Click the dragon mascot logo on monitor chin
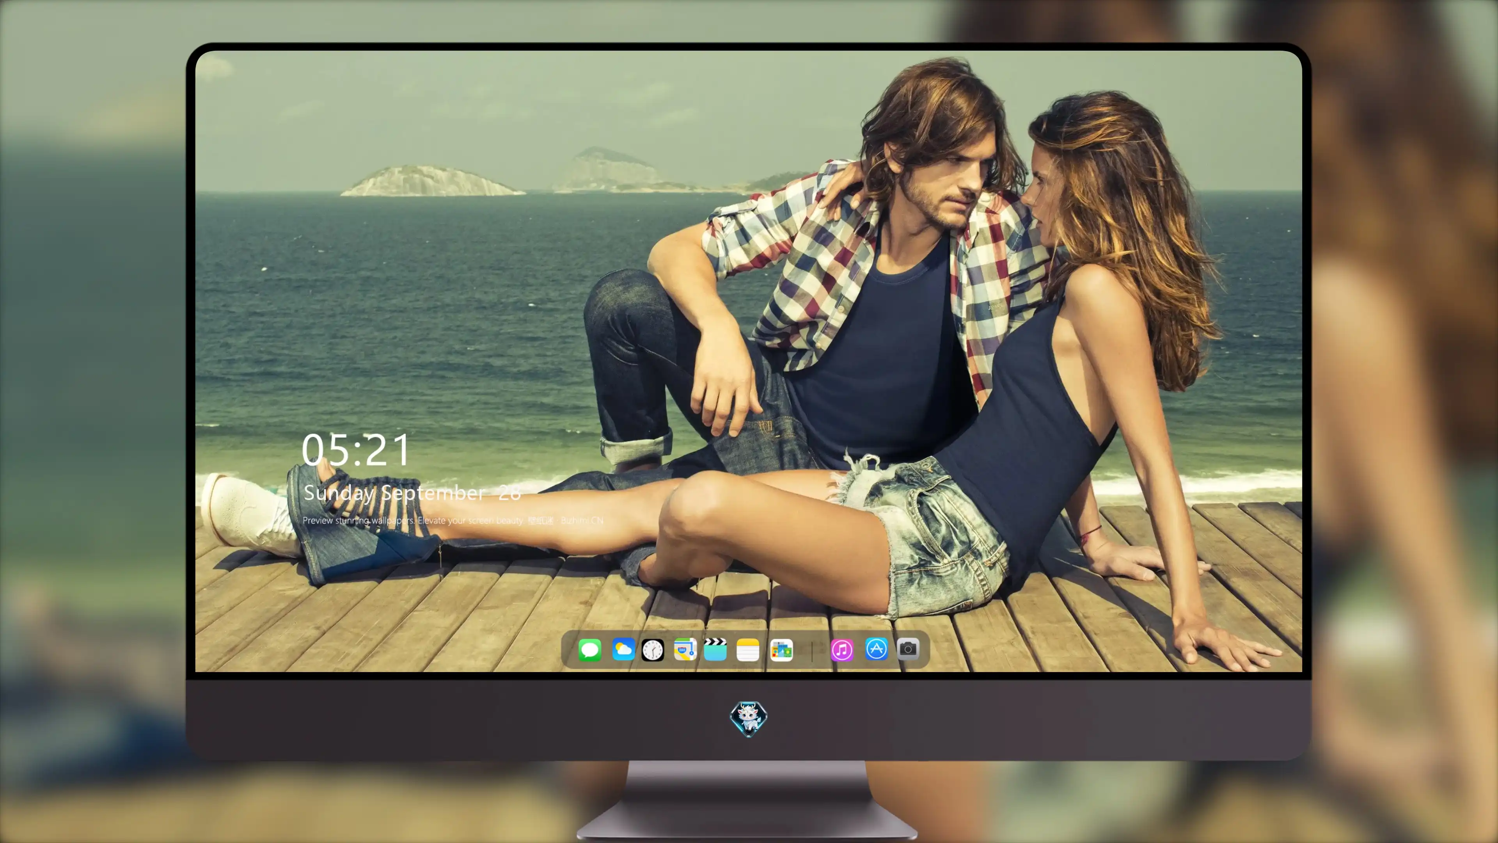Screen dimensions: 1498x843 click(749, 719)
